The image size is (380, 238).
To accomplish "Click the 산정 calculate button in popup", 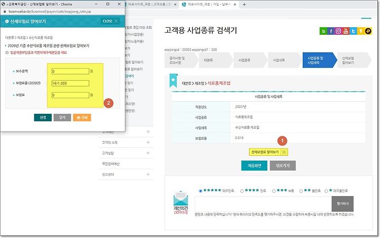I will tap(43, 117).
